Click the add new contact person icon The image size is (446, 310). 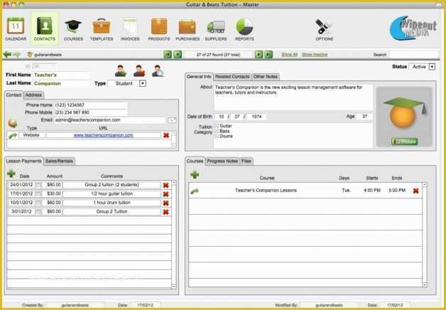[x=121, y=71]
